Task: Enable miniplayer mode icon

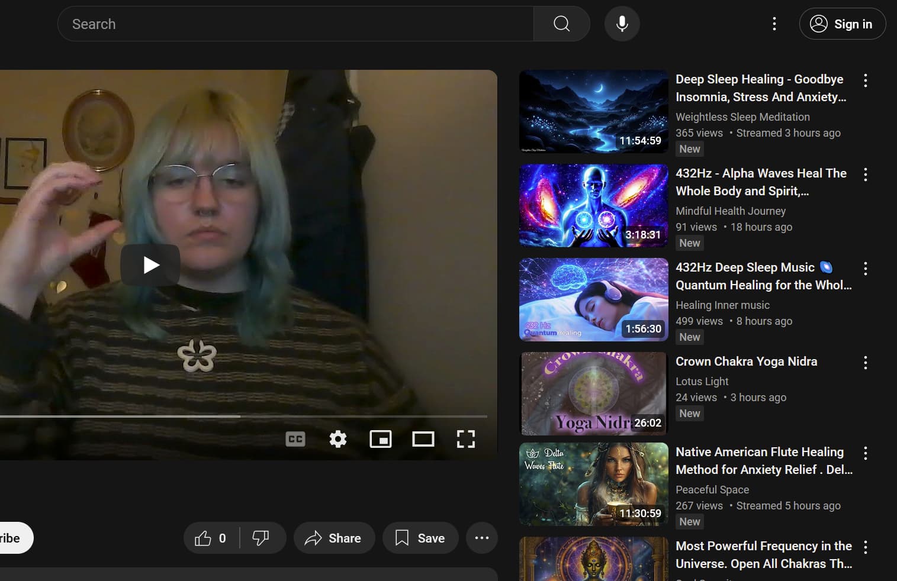Action: pyautogui.click(x=381, y=439)
